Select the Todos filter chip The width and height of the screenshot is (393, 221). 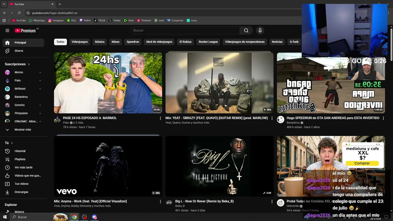pos(60,42)
